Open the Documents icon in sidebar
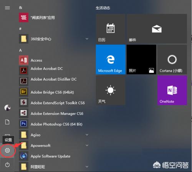The image size is (192, 172). point(7,122)
